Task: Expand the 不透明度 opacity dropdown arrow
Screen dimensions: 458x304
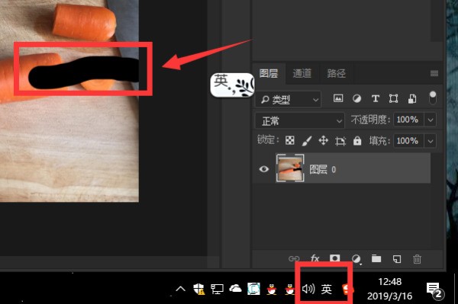Action: tap(431, 120)
